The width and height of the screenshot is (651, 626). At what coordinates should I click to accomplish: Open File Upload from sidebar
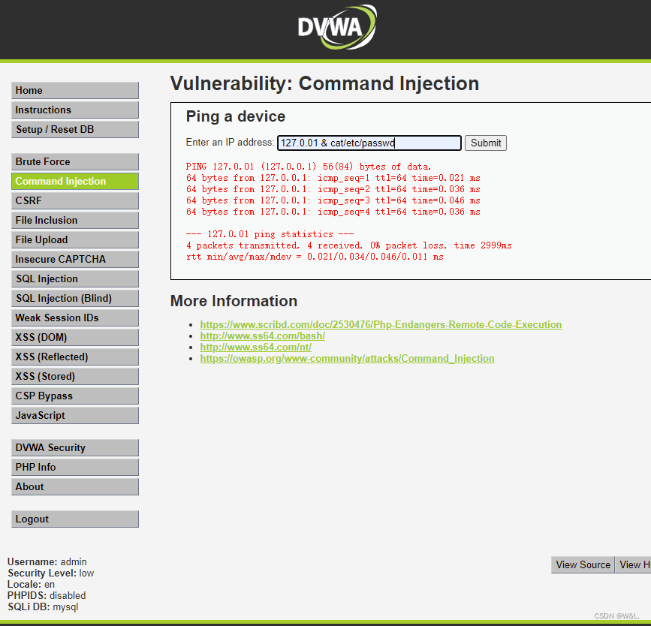click(75, 240)
